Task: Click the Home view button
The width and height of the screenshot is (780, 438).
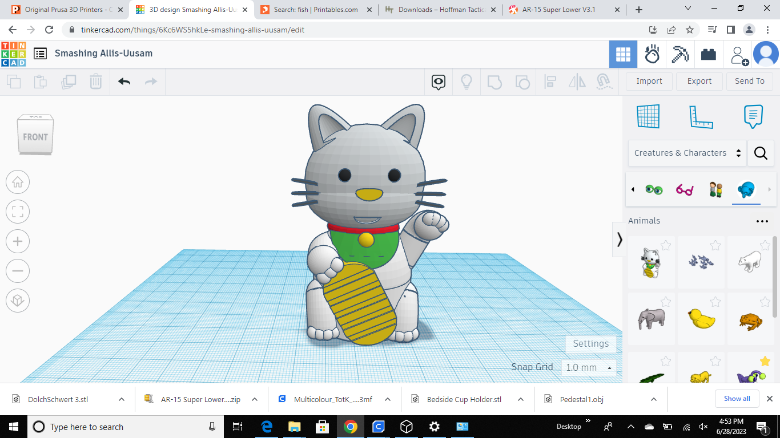Action: (18, 182)
